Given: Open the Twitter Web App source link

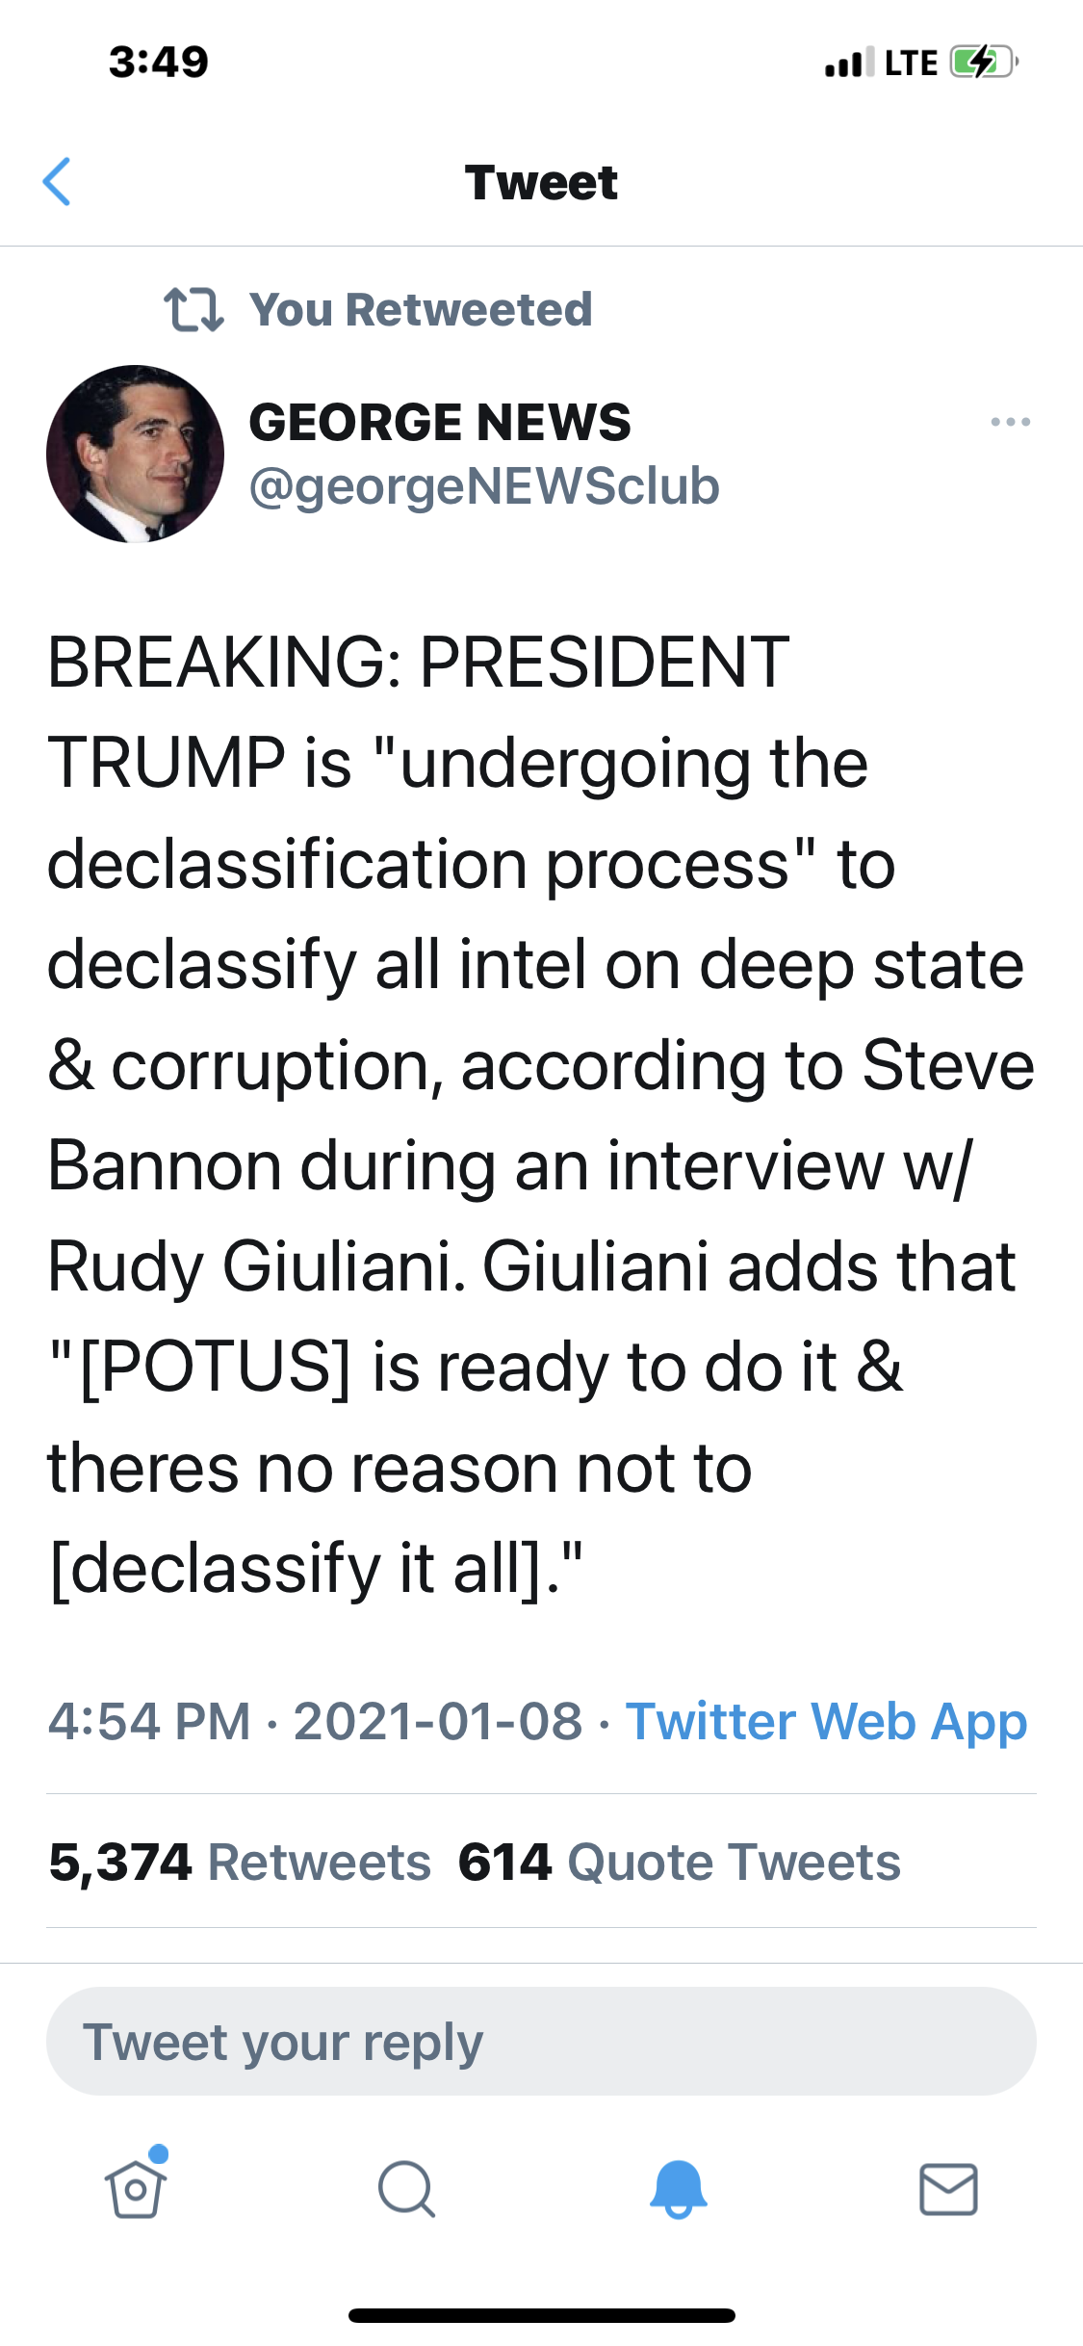Looking at the screenshot, I should [x=826, y=1721].
